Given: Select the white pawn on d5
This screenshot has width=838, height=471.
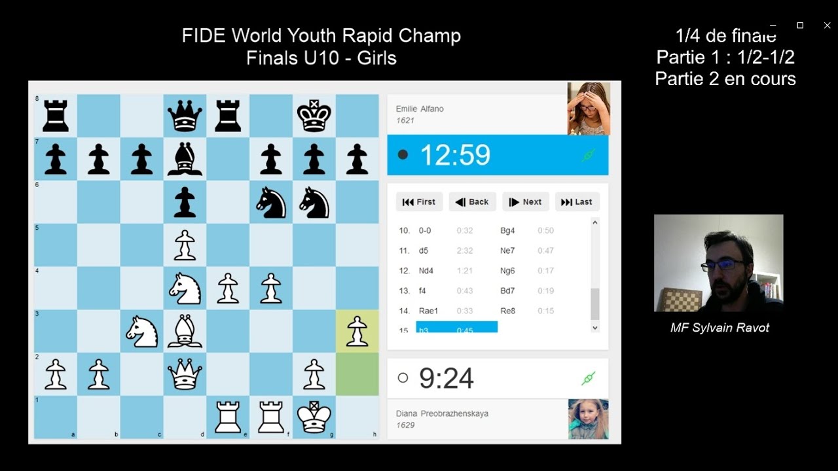Looking at the screenshot, I should coord(185,245).
